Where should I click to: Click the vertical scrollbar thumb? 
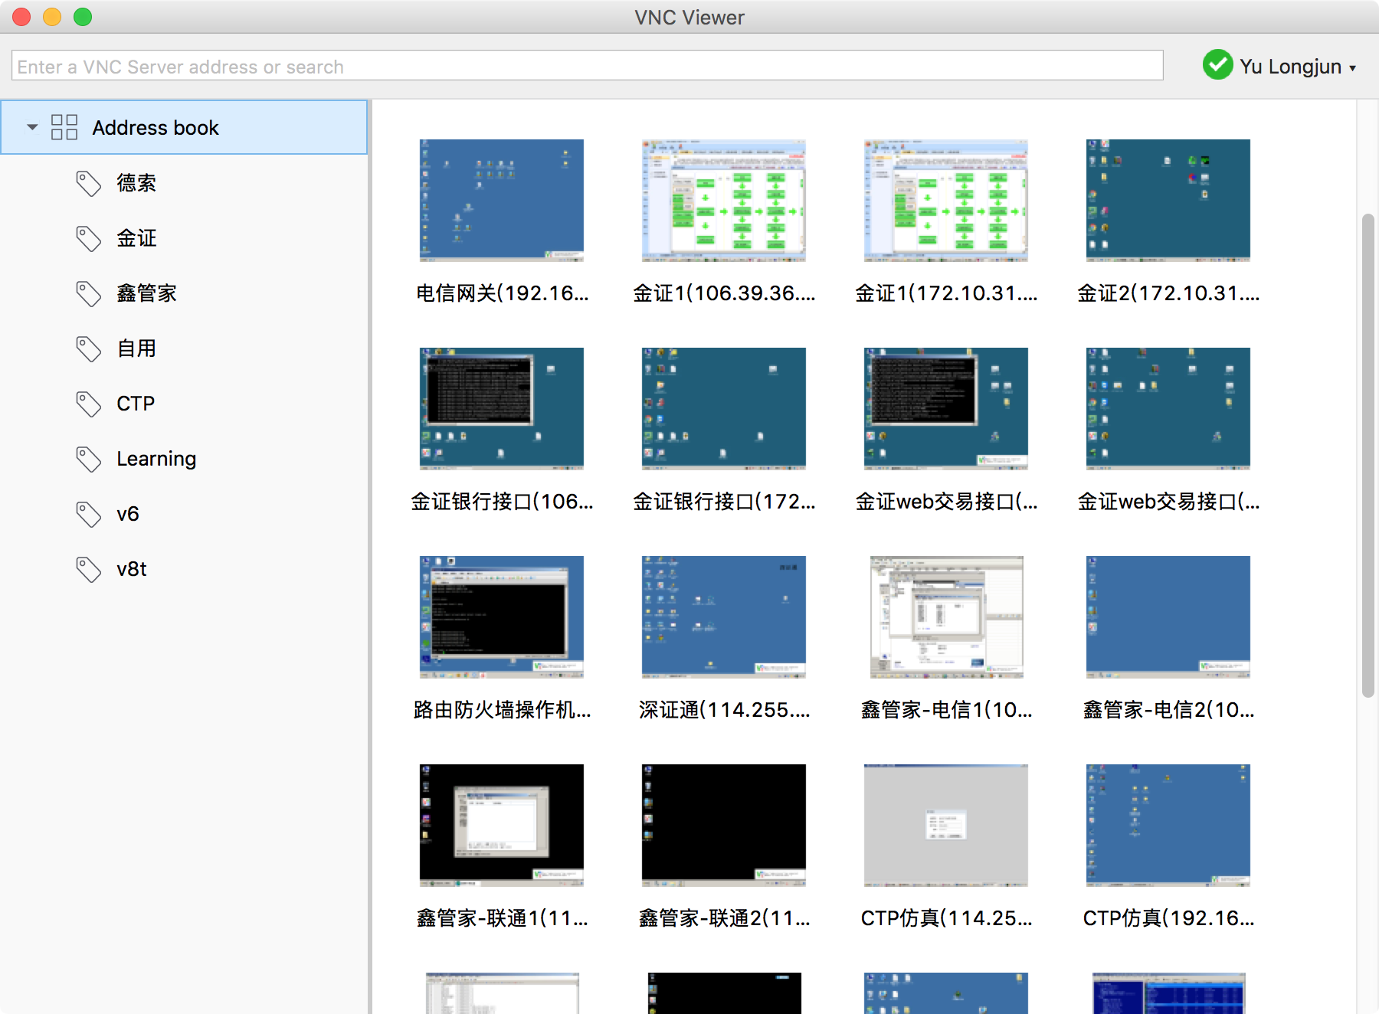1368,456
